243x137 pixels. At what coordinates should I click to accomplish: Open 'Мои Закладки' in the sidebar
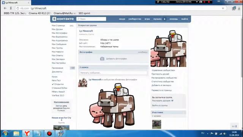tap(58, 59)
